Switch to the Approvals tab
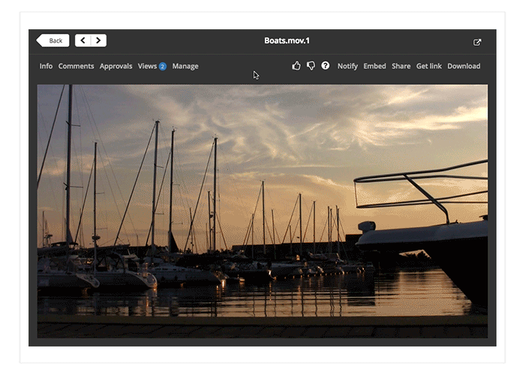The width and height of the screenshot is (525, 375). [x=115, y=66]
